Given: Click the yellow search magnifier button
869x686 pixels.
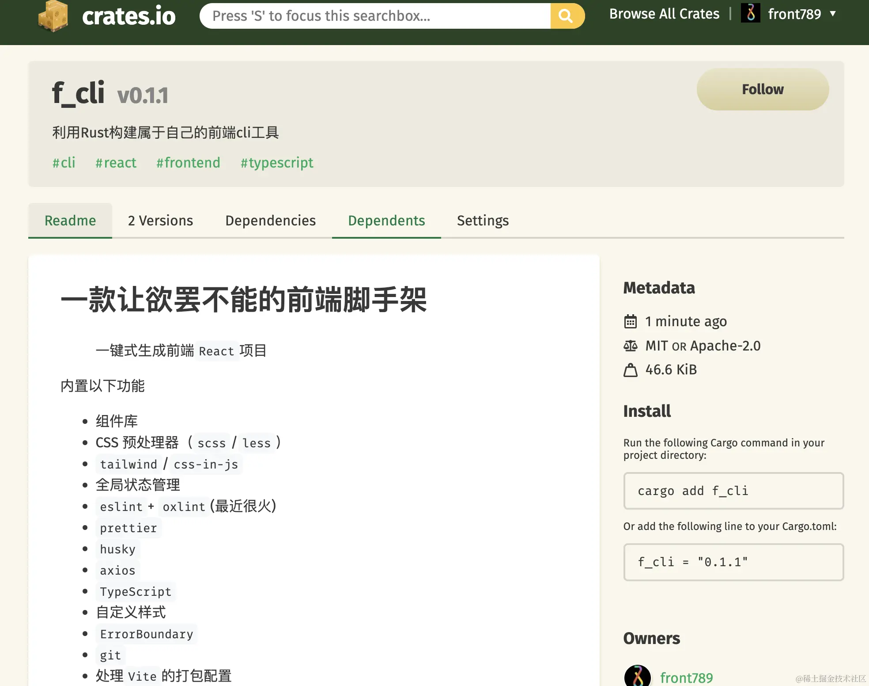Looking at the screenshot, I should pyautogui.click(x=567, y=16).
